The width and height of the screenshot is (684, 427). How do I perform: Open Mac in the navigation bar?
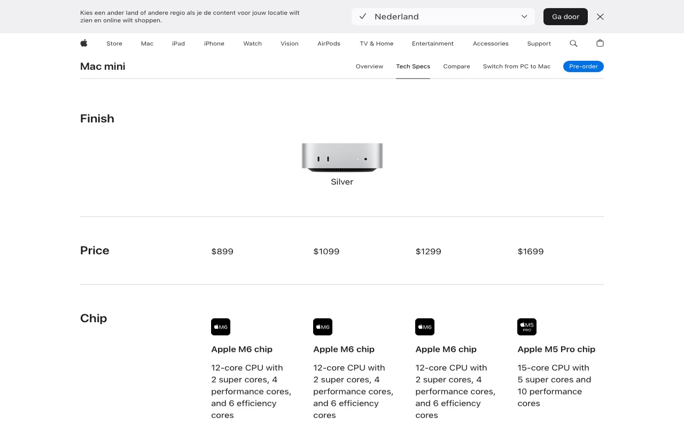(147, 44)
